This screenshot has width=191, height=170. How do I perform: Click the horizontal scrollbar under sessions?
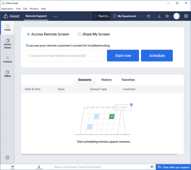click(x=99, y=154)
